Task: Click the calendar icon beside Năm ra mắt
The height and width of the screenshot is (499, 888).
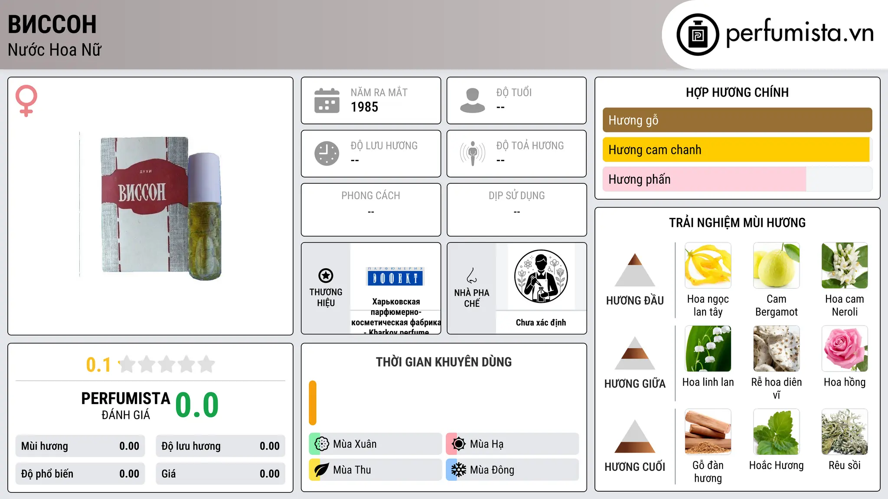Action: (x=327, y=100)
